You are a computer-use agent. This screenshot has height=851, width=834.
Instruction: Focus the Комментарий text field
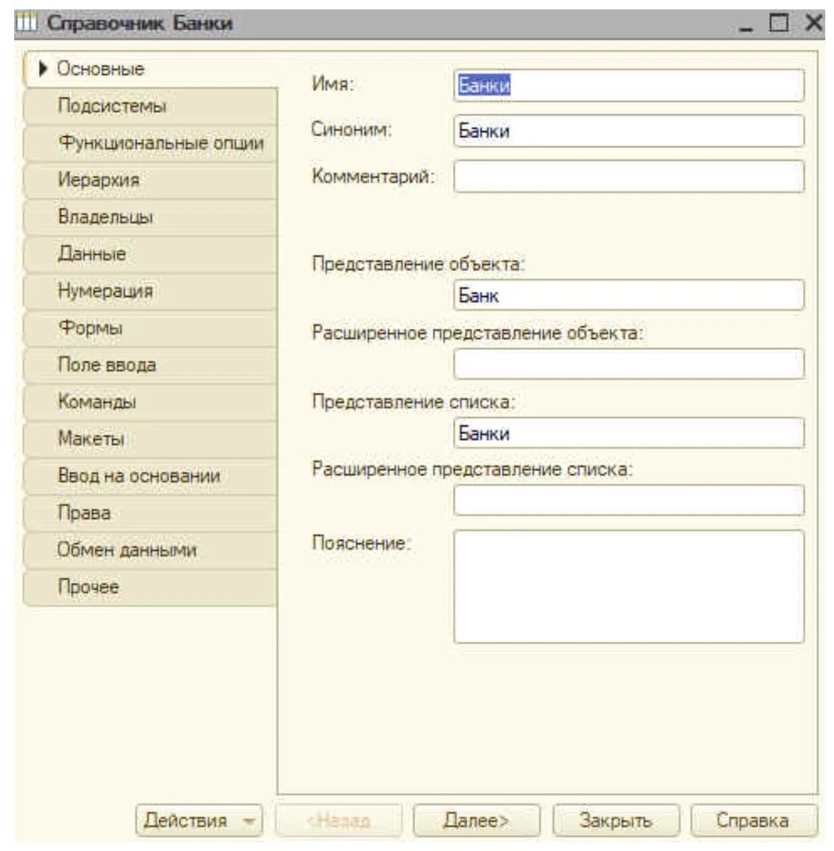628,177
